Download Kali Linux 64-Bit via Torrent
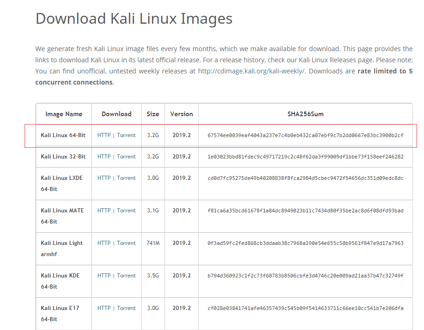Viewport: 424px width, 330px height. 126,135
